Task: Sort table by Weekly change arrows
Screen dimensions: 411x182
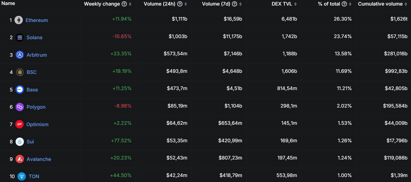Action: tap(130, 4)
